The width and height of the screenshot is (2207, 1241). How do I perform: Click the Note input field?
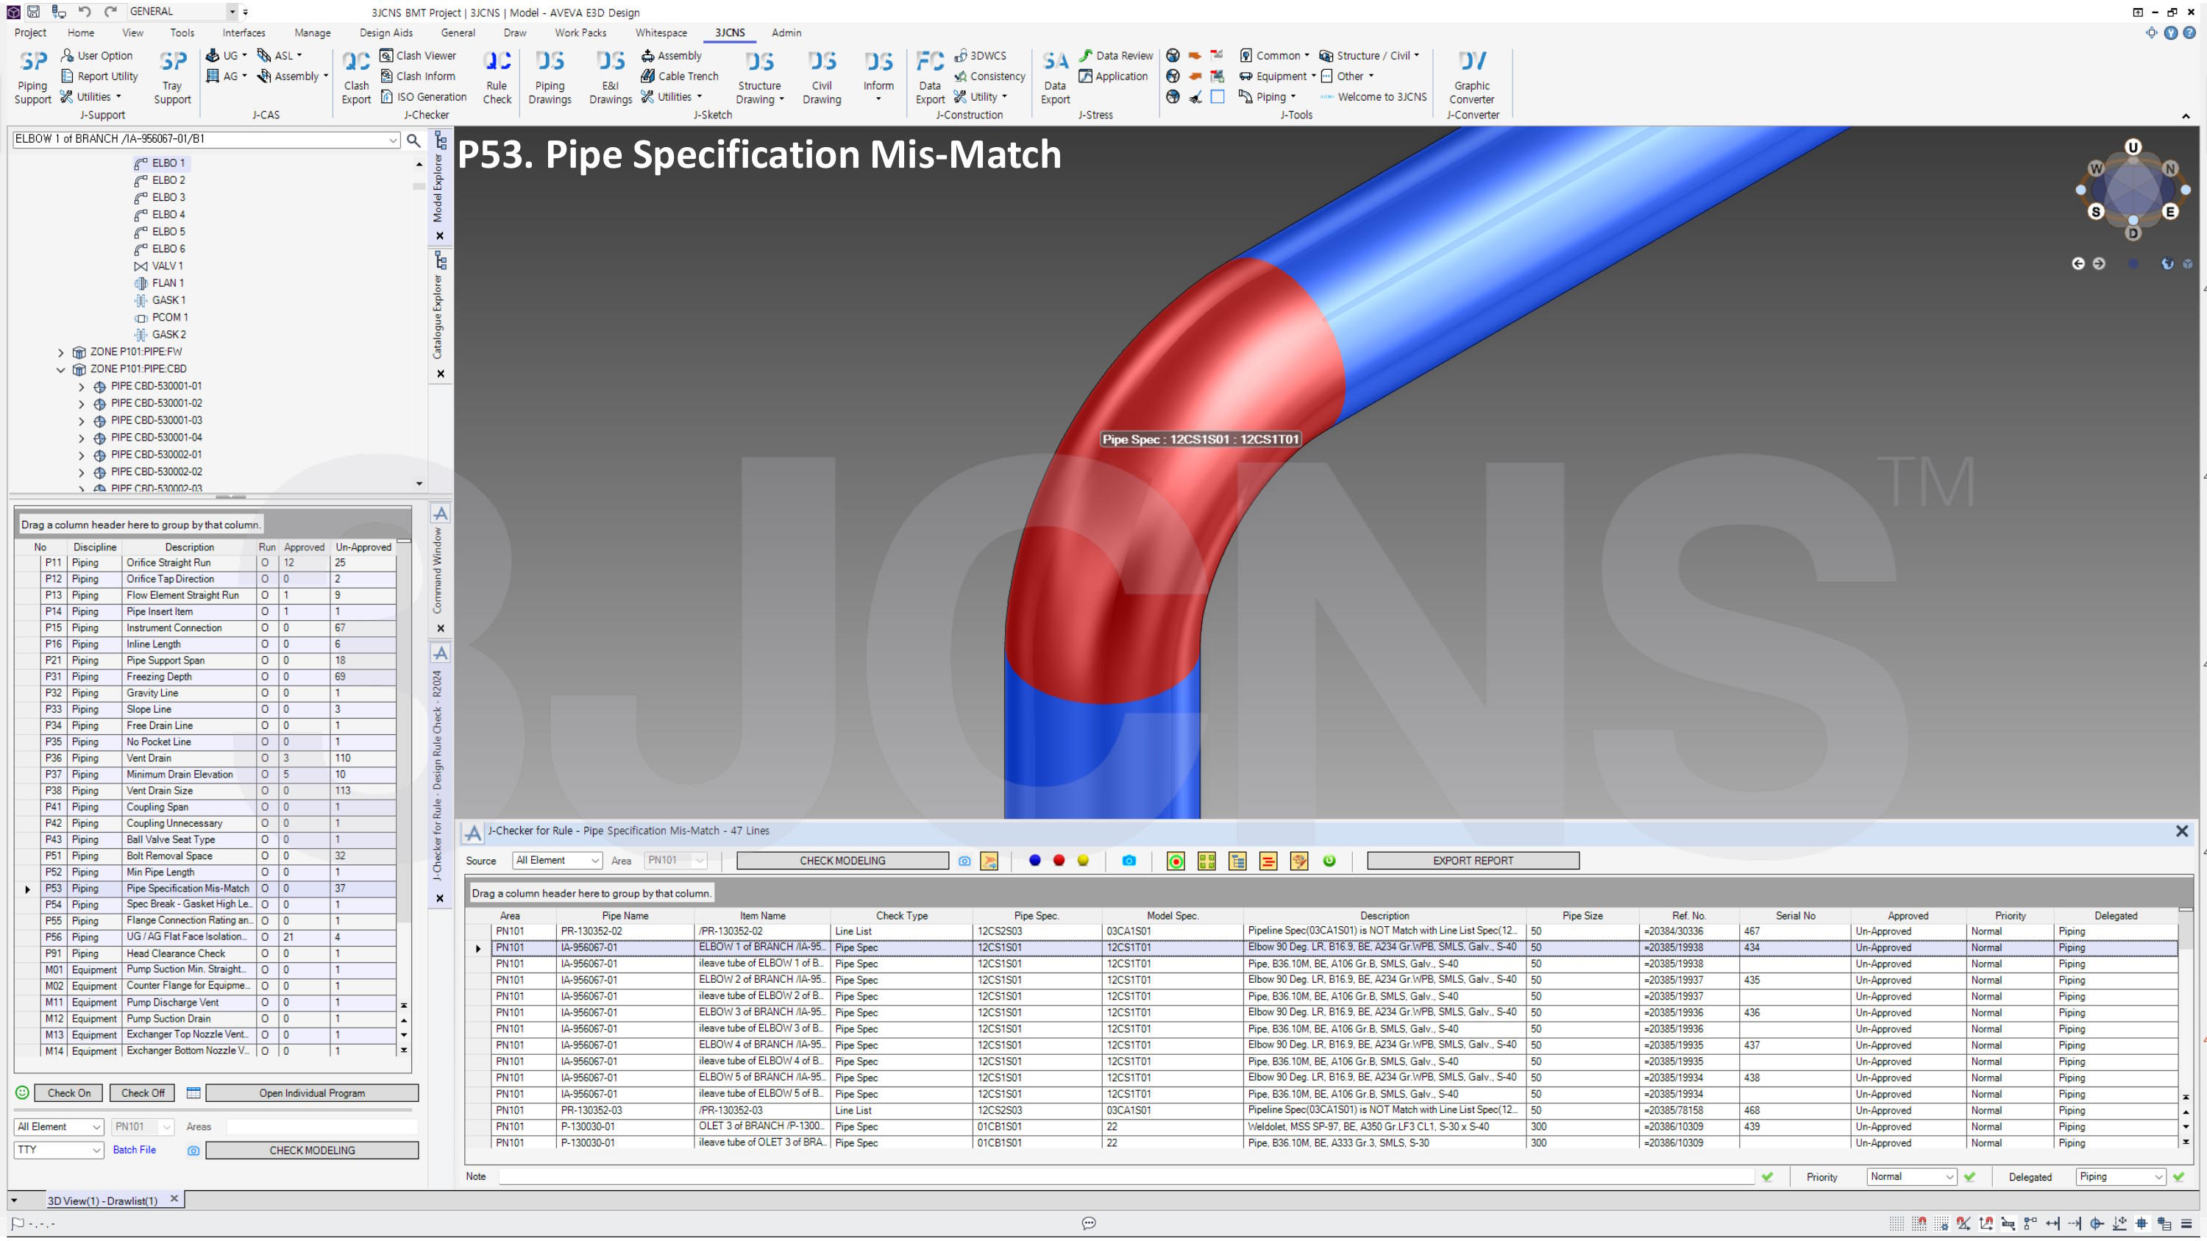pos(1125,1177)
